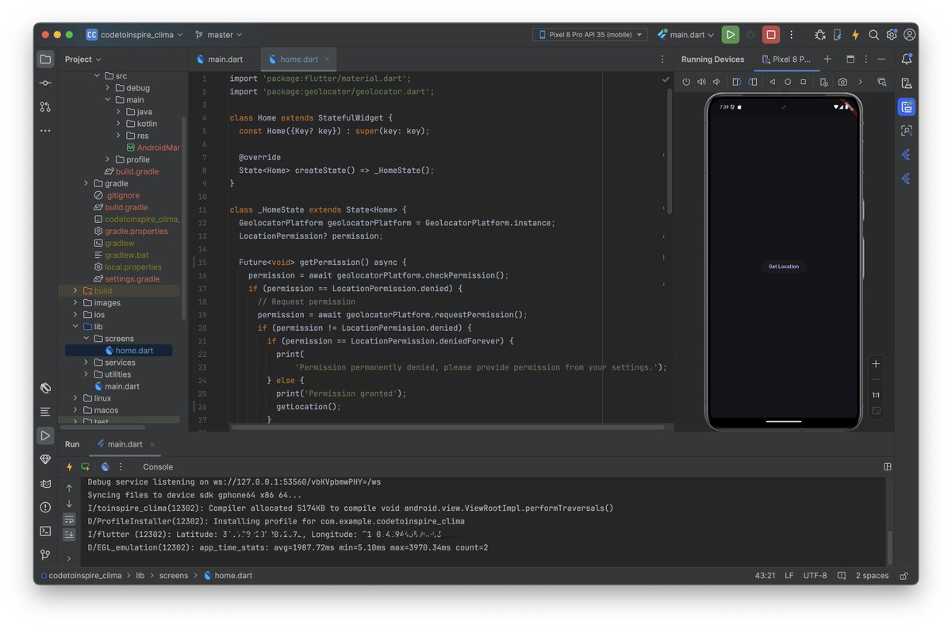
Task: Open IDE Settings via the gear icon
Action: [x=890, y=34]
